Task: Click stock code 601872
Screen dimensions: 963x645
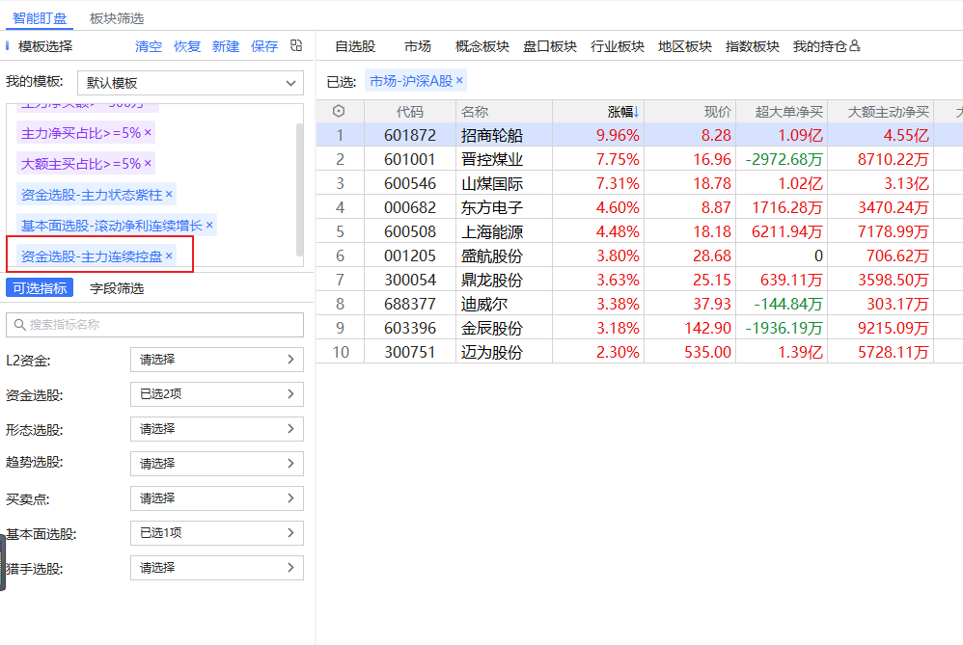Action: [410, 135]
